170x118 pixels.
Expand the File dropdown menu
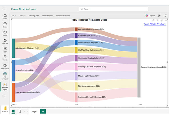[x=14, y=16]
